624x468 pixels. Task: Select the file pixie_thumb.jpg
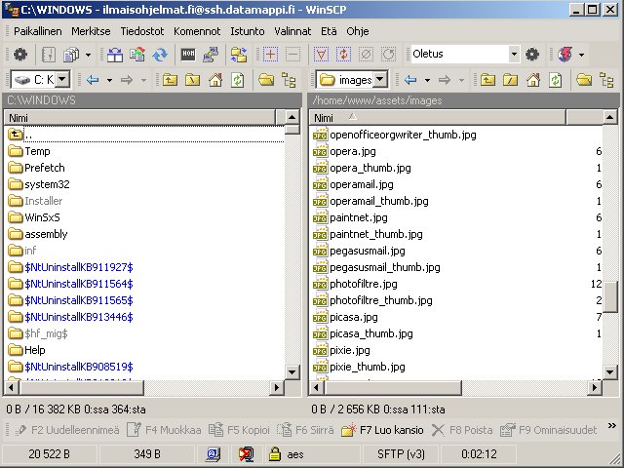[359, 367]
